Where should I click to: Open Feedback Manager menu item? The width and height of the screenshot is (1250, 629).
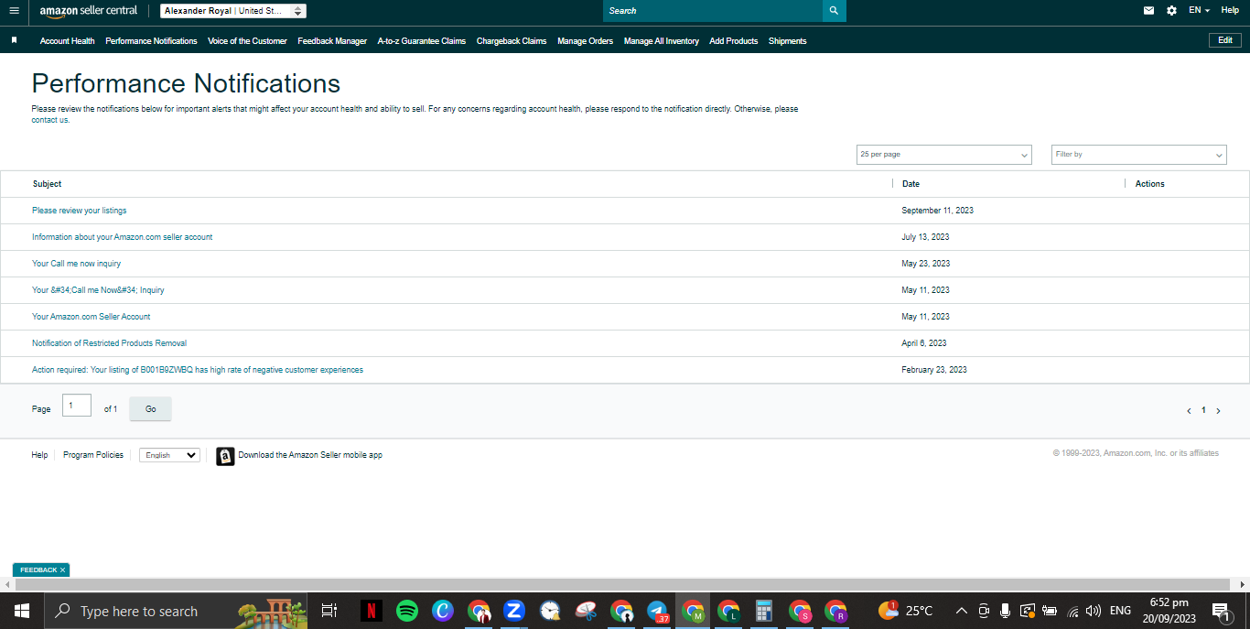(332, 41)
